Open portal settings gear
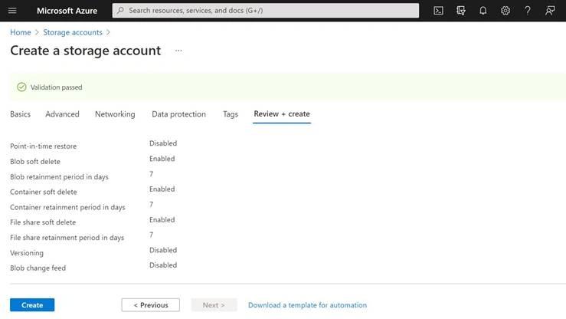 (505, 11)
